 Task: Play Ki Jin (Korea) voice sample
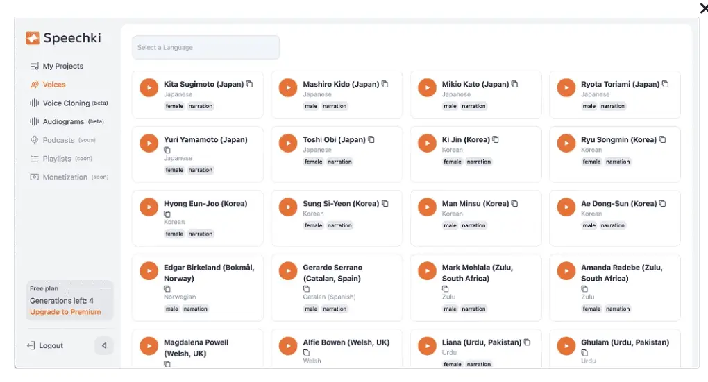[x=427, y=143]
